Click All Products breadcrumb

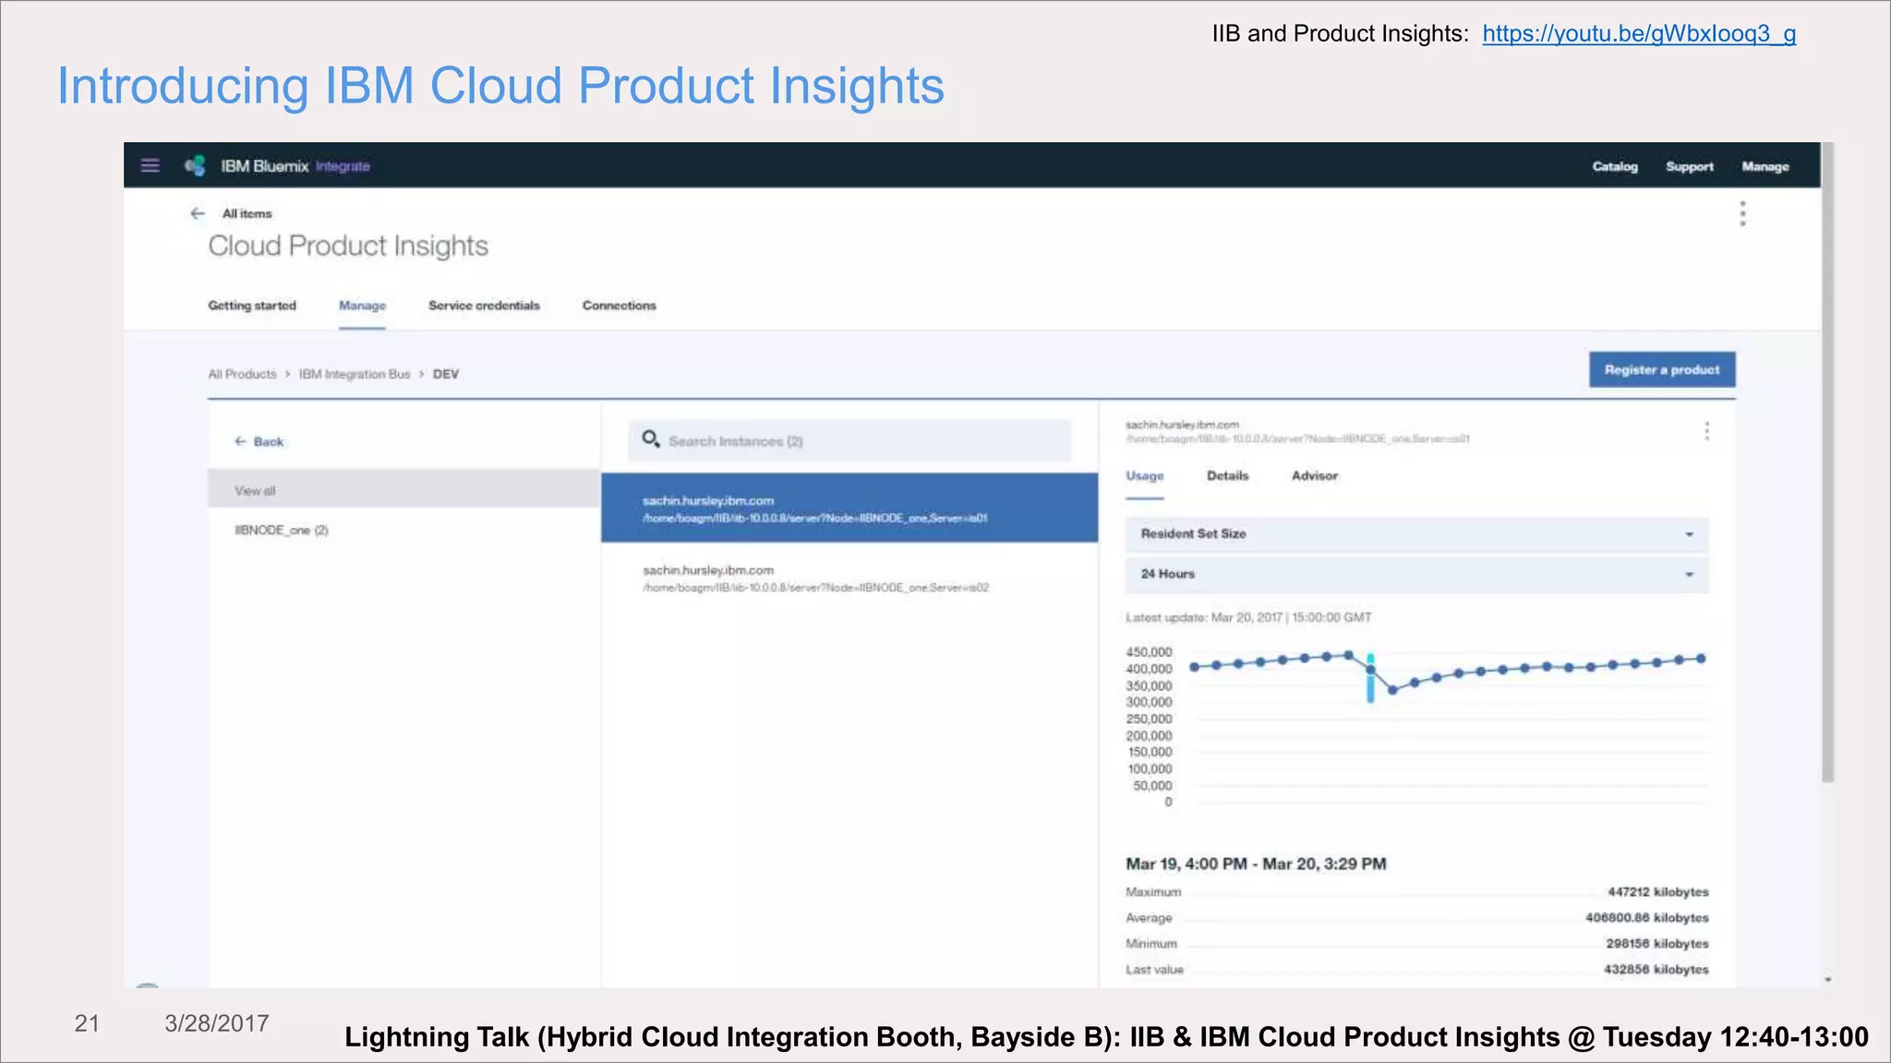point(242,374)
